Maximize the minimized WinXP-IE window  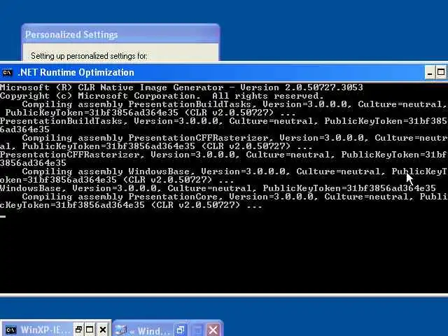[90, 330]
